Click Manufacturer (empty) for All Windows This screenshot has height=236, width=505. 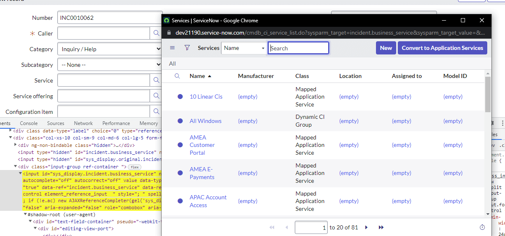[x=248, y=121]
